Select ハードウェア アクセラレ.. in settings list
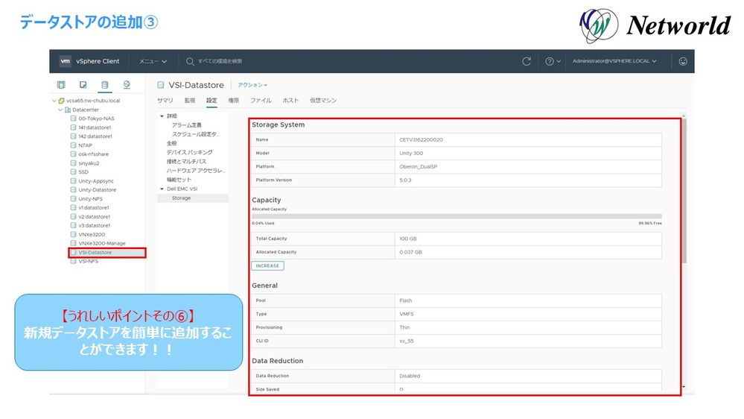Image resolution: width=744 pixels, height=419 pixels. [195, 171]
